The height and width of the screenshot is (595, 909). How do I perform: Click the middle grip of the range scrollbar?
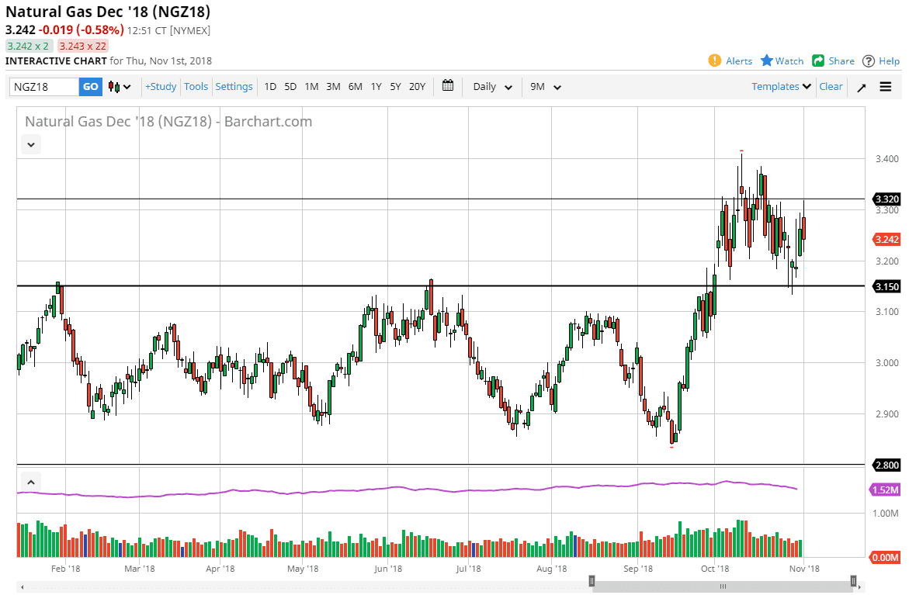click(723, 586)
